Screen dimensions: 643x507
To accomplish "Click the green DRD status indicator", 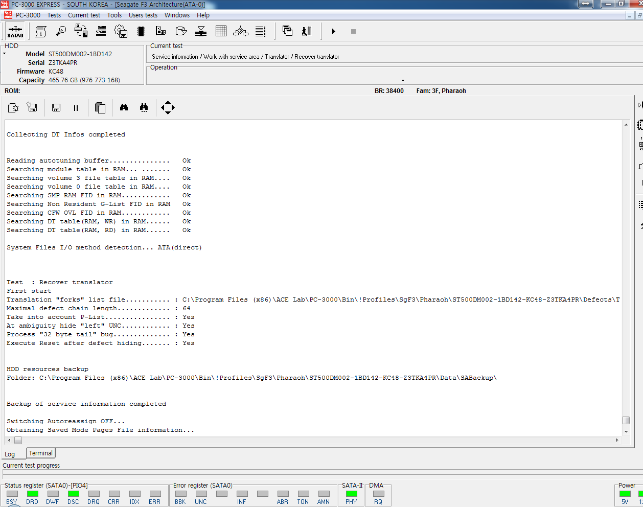I will pyautogui.click(x=32, y=494).
